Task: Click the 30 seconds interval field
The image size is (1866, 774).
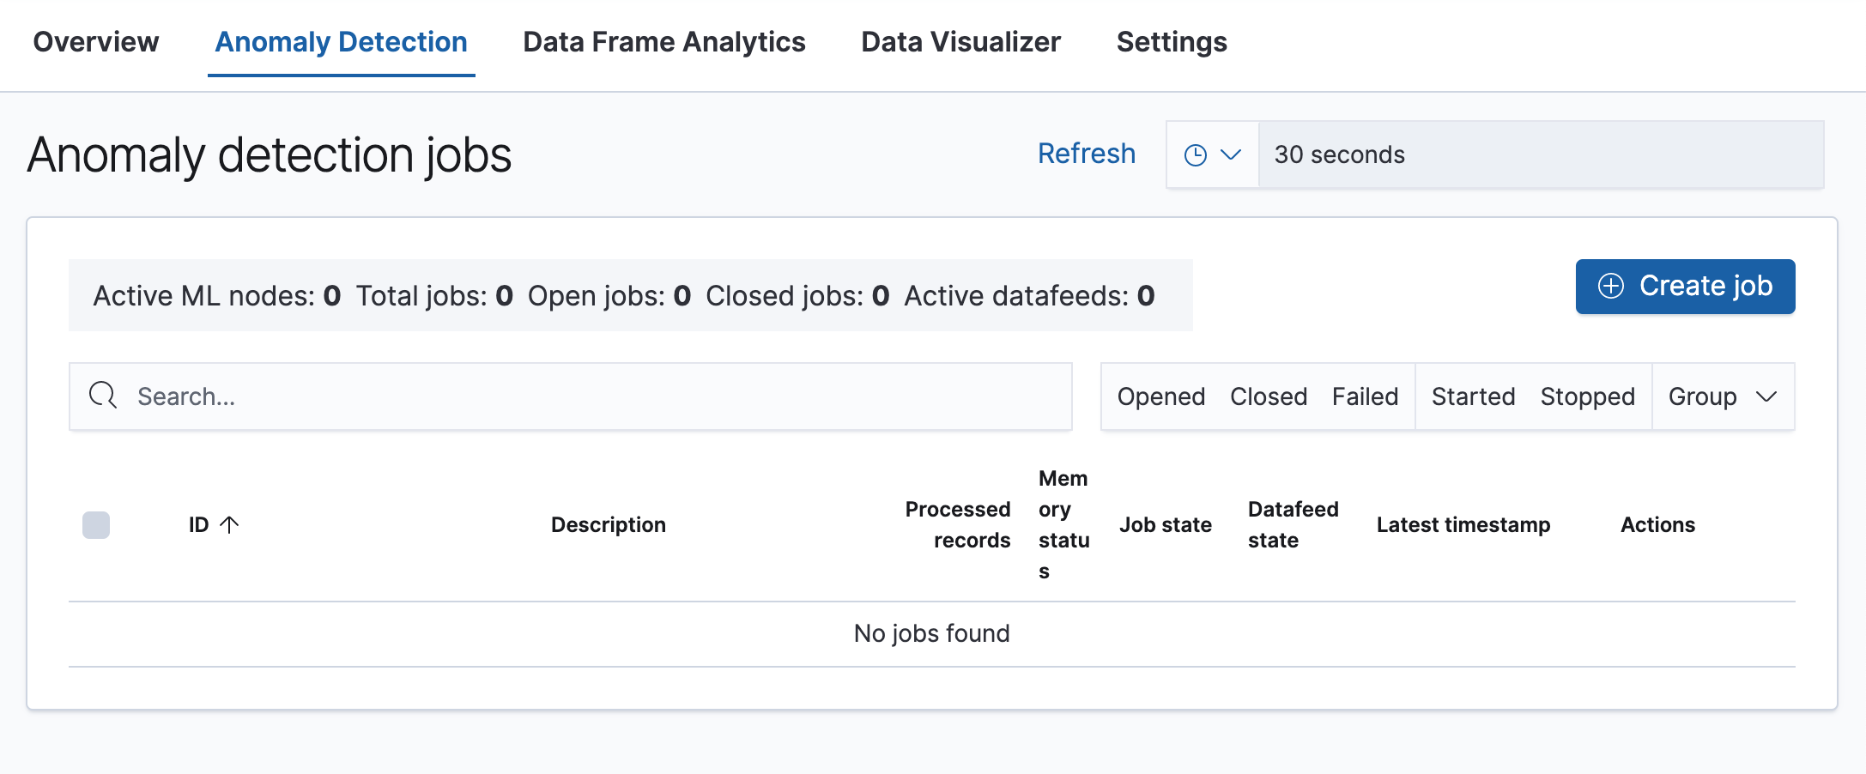Action: click(x=1540, y=155)
